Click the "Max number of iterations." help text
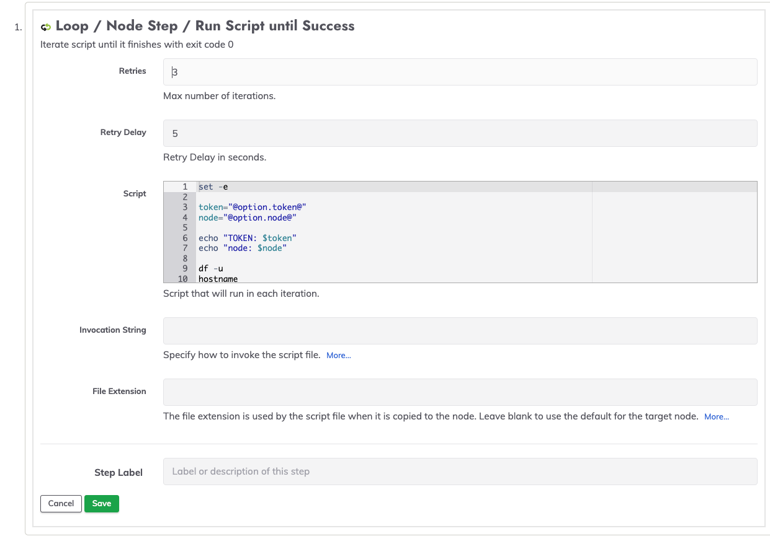The image size is (770, 544). point(219,96)
